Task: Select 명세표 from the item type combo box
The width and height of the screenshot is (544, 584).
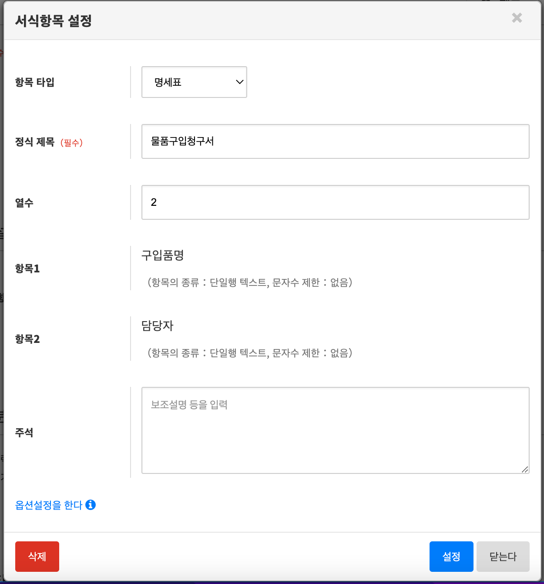Action: pyautogui.click(x=194, y=82)
